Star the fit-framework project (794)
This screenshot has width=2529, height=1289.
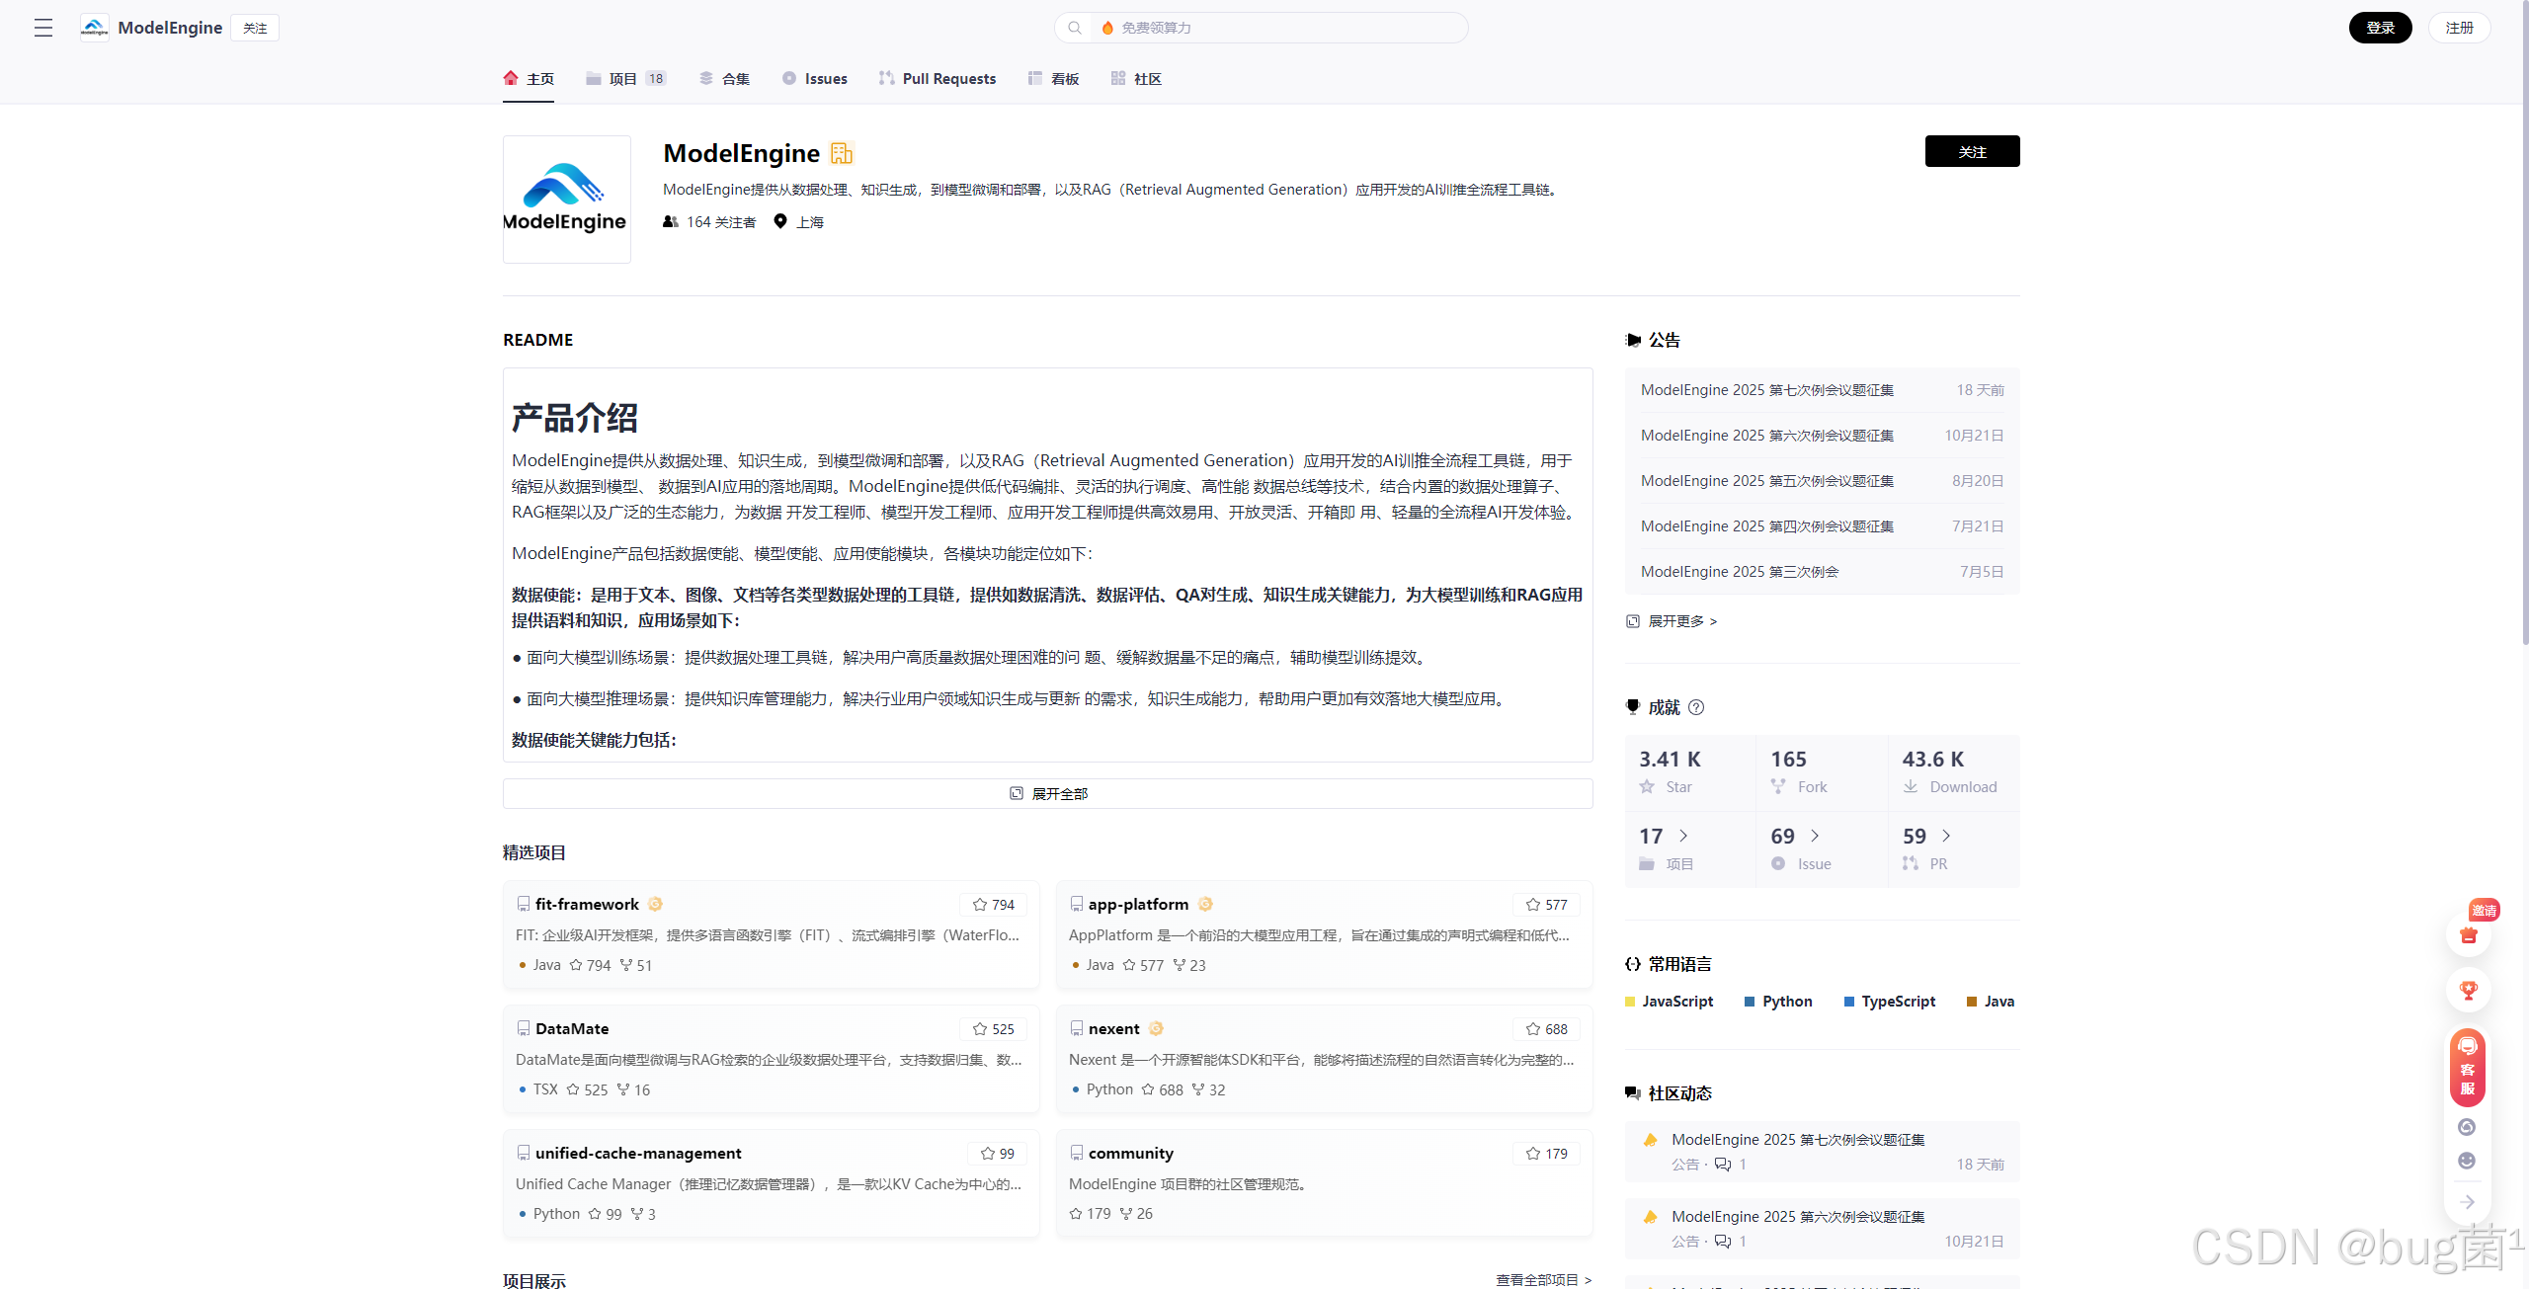[x=993, y=905]
